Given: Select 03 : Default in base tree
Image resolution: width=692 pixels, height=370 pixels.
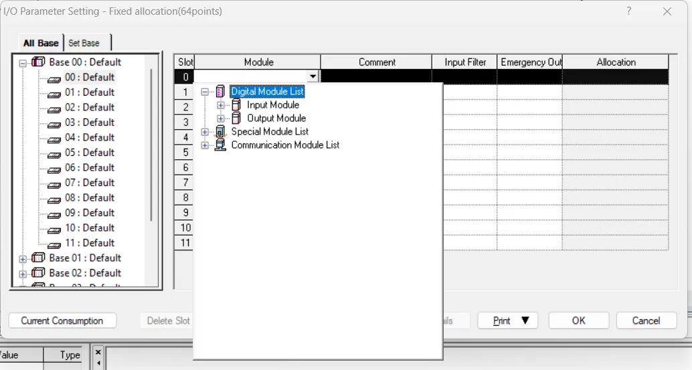Looking at the screenshot, I should point(90,122).
